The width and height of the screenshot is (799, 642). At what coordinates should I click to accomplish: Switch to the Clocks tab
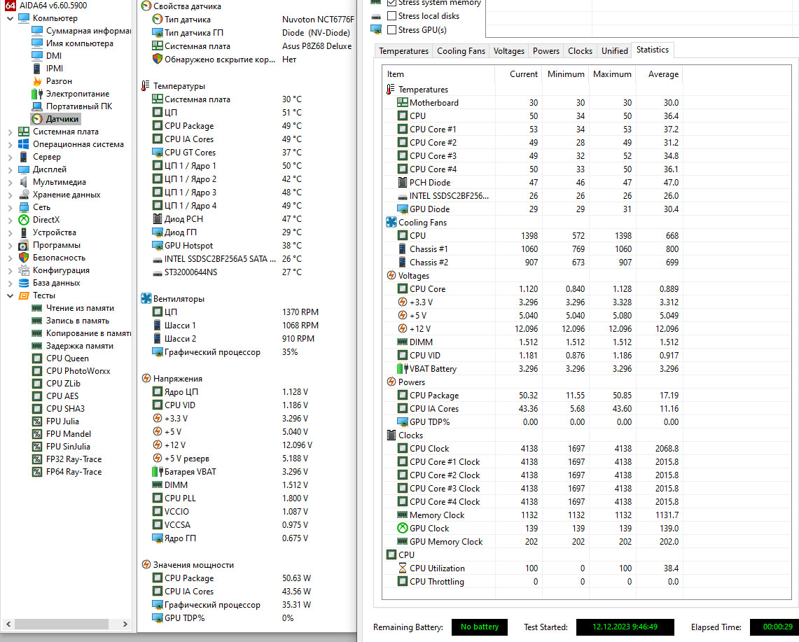coord(580,51)
